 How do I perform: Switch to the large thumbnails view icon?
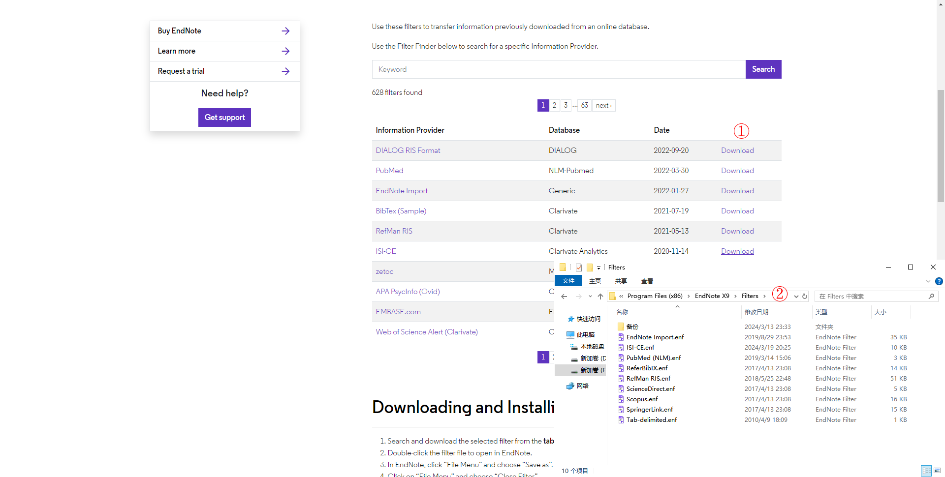[937, 471]
